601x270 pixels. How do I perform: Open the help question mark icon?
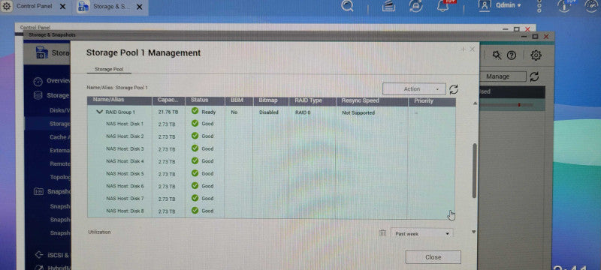tap(512, 55)
